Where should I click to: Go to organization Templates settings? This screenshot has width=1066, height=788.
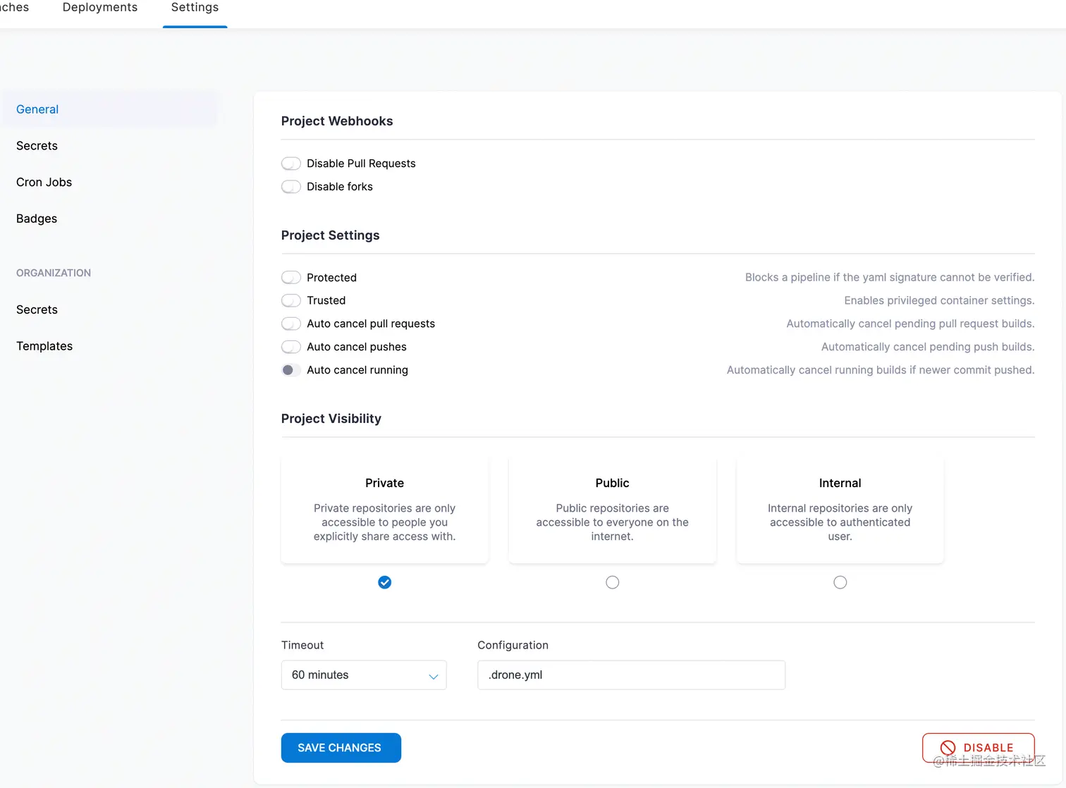(44, 345)
